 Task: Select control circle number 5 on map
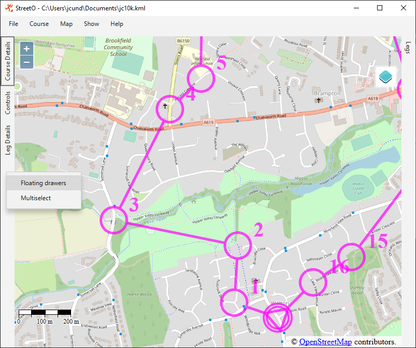201,79
